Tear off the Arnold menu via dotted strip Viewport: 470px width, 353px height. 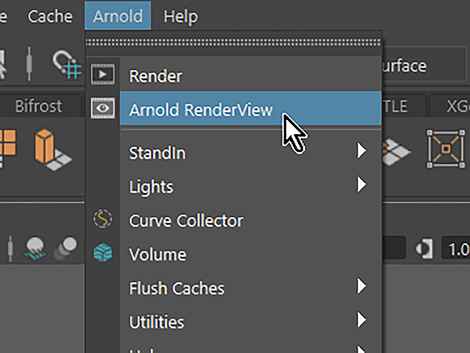pyautogui.click(x=234, y=43)
